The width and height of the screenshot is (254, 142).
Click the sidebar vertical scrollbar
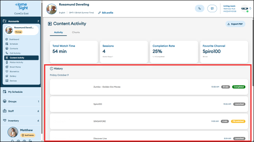click(x=42, y=67)
